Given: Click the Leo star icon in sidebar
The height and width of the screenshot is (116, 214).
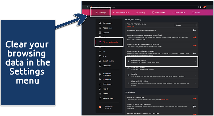Looking at the screenshot, I should coord(100,52).
